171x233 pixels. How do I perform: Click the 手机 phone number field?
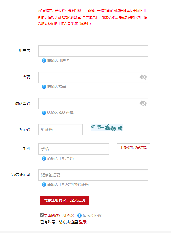coord(73,149)
